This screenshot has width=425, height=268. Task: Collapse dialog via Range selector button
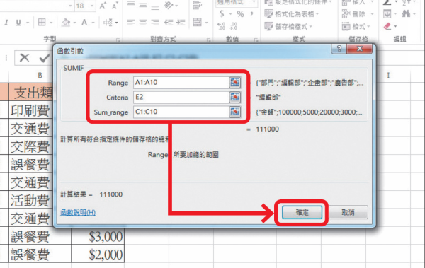(235, 82)
